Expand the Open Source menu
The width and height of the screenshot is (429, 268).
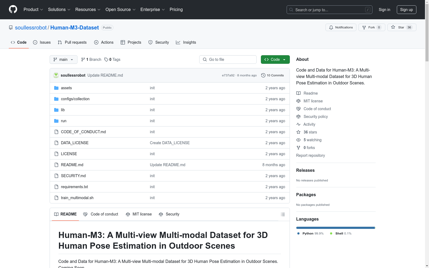click(x=121, y=10)
